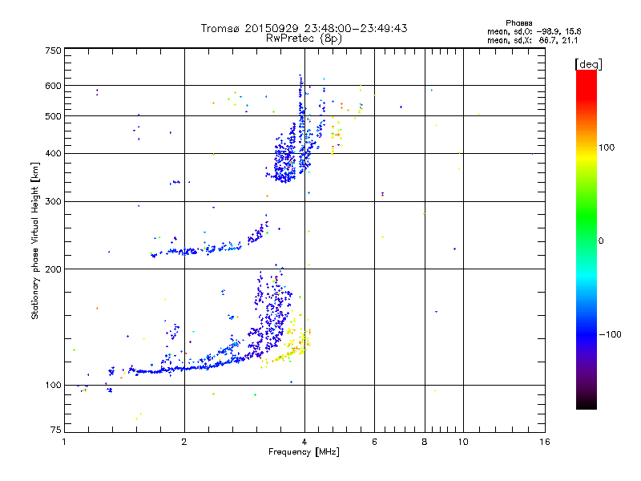Click the x-axis tick label '4'
This screenshot has width=641, height=481.
pyautogui.click(x=304, y=442)
